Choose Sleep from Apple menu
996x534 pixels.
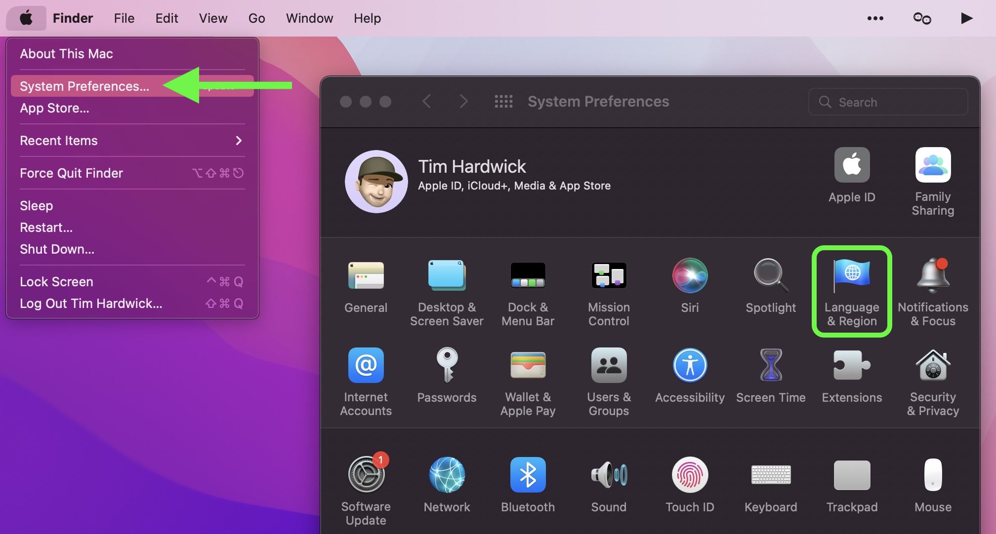[x=132, y=206]
